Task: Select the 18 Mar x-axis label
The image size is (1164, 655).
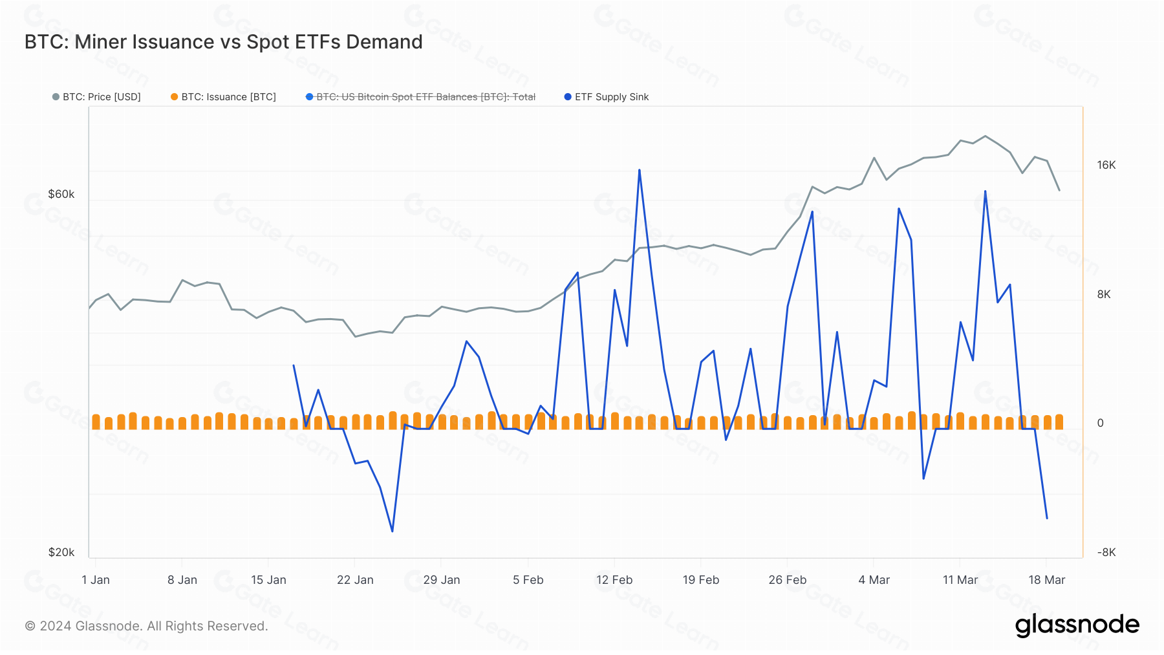Action: pos(1046,580)
